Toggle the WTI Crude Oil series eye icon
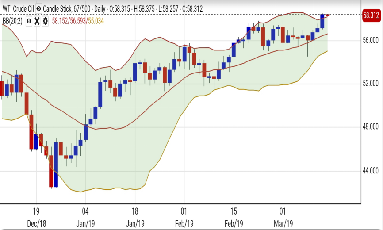 pyautogui.click(x=40, y=9)
